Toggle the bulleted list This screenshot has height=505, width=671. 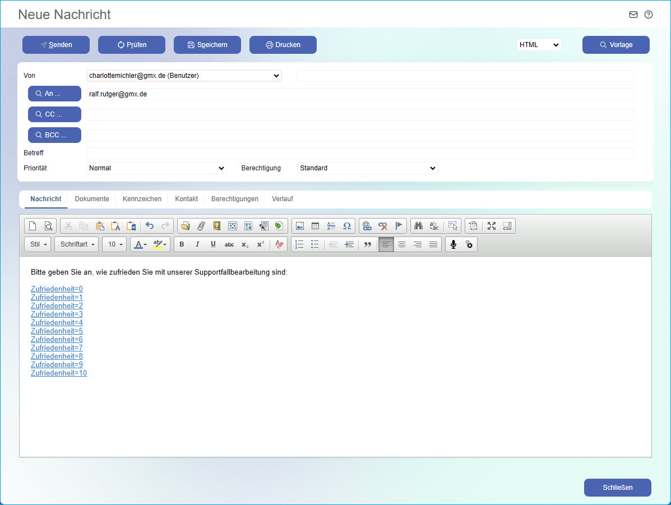coord(315,244)
